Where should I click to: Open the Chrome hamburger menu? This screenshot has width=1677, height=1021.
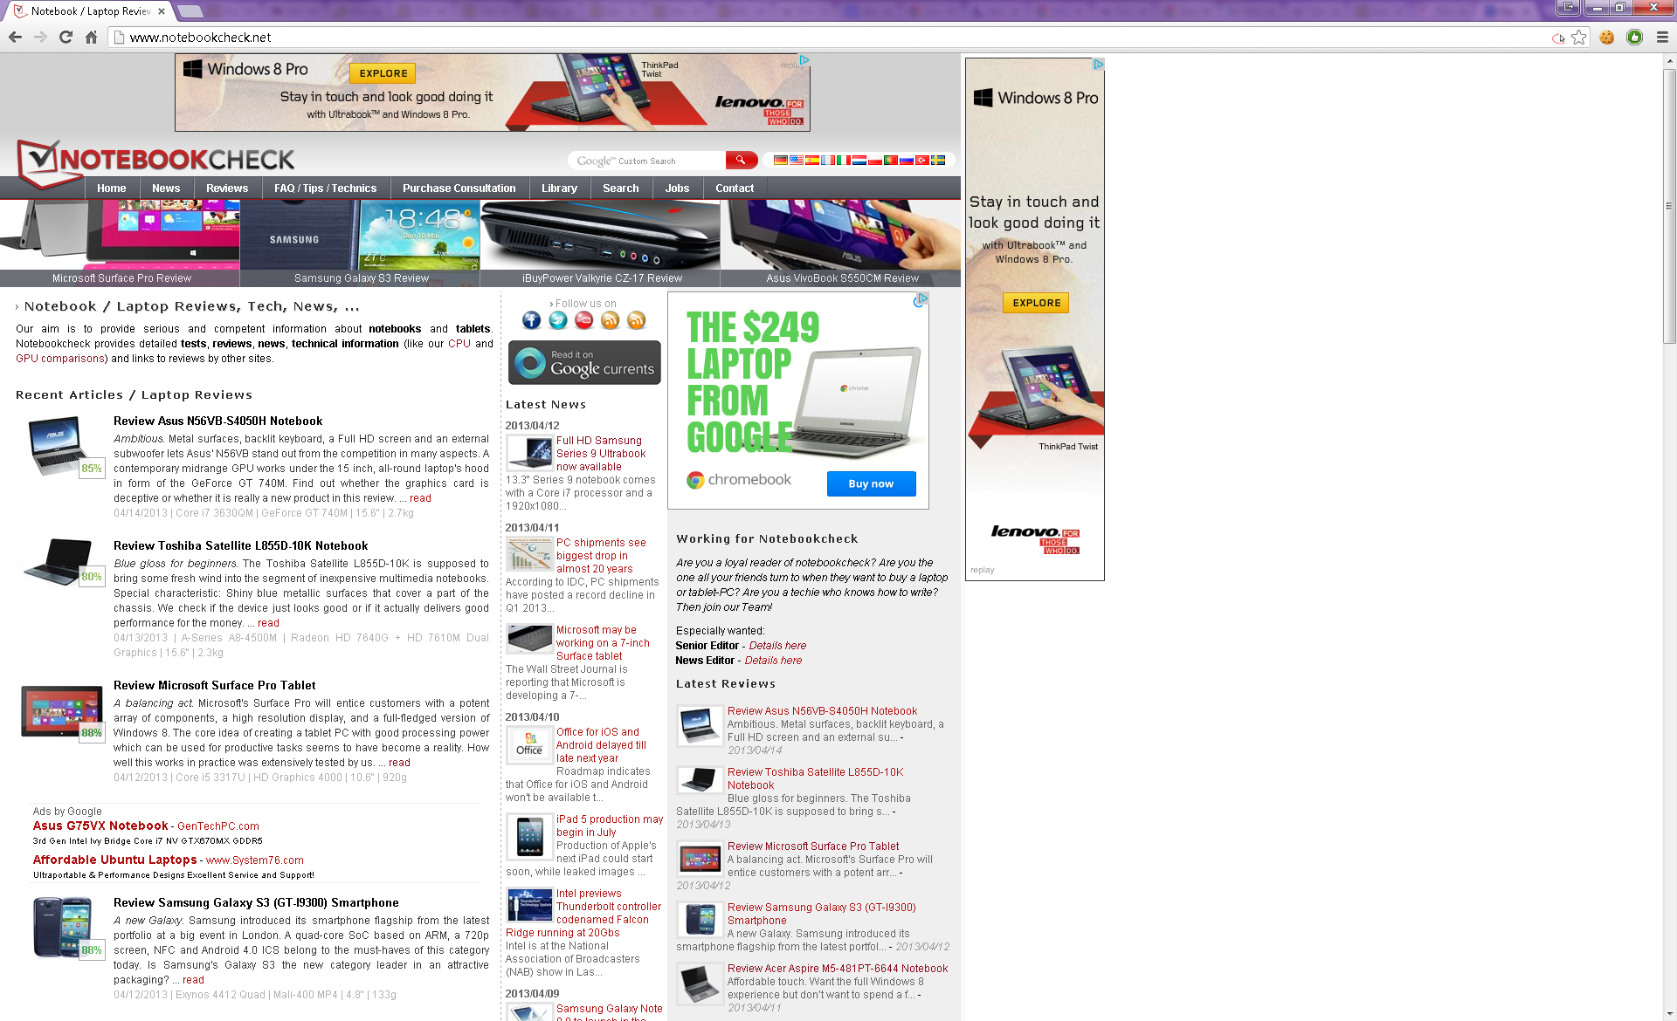point(1662,38)
